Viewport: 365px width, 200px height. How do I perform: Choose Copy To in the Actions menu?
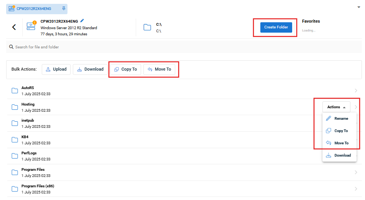click(x=339, y=131)
